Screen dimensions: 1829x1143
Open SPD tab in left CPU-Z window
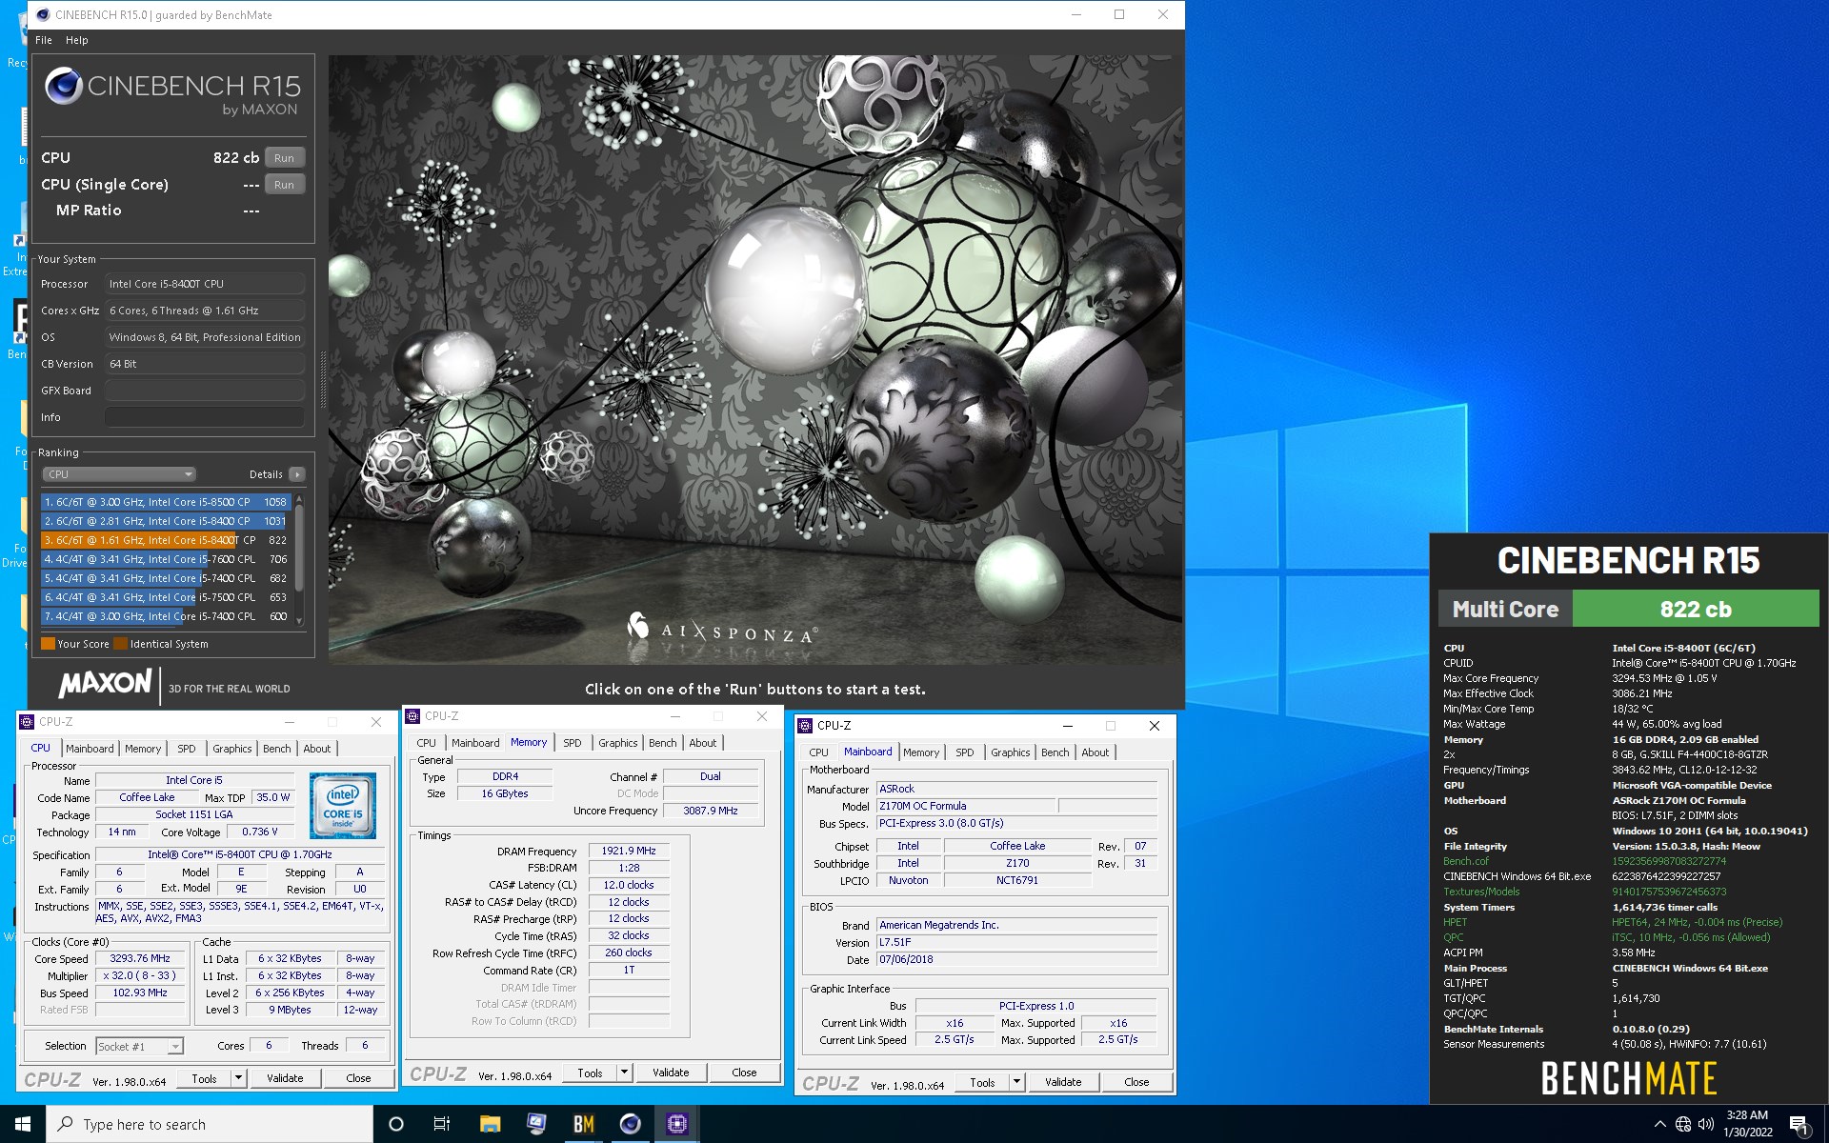click(187, 749)
